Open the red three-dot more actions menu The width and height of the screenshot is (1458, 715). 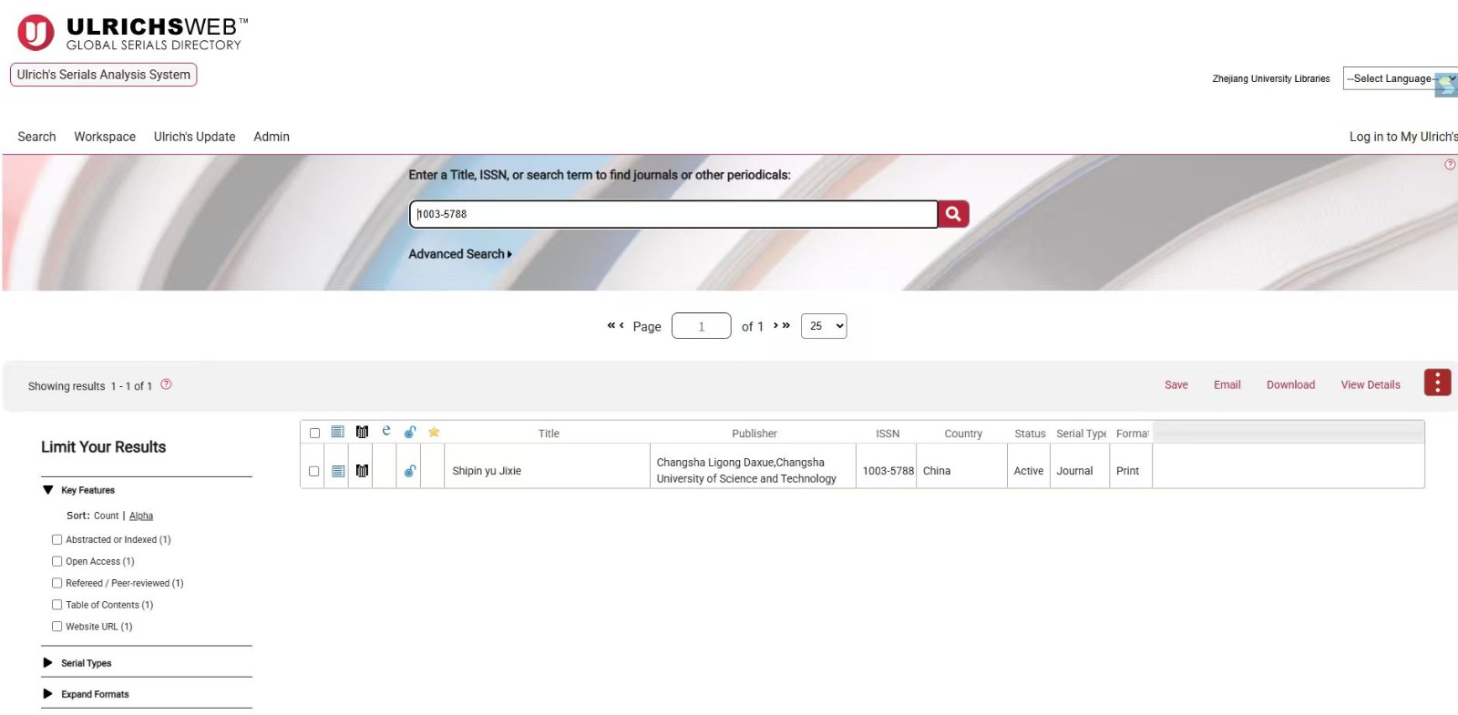1437,383
